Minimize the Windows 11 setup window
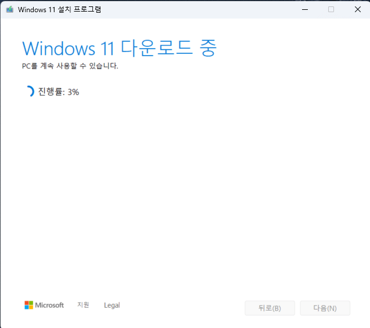370x328 pixels. [305, 9]
